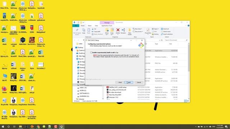
Task: Select SOFTWARE (F:) drive in navigation pane
Action: pos(83,93)
